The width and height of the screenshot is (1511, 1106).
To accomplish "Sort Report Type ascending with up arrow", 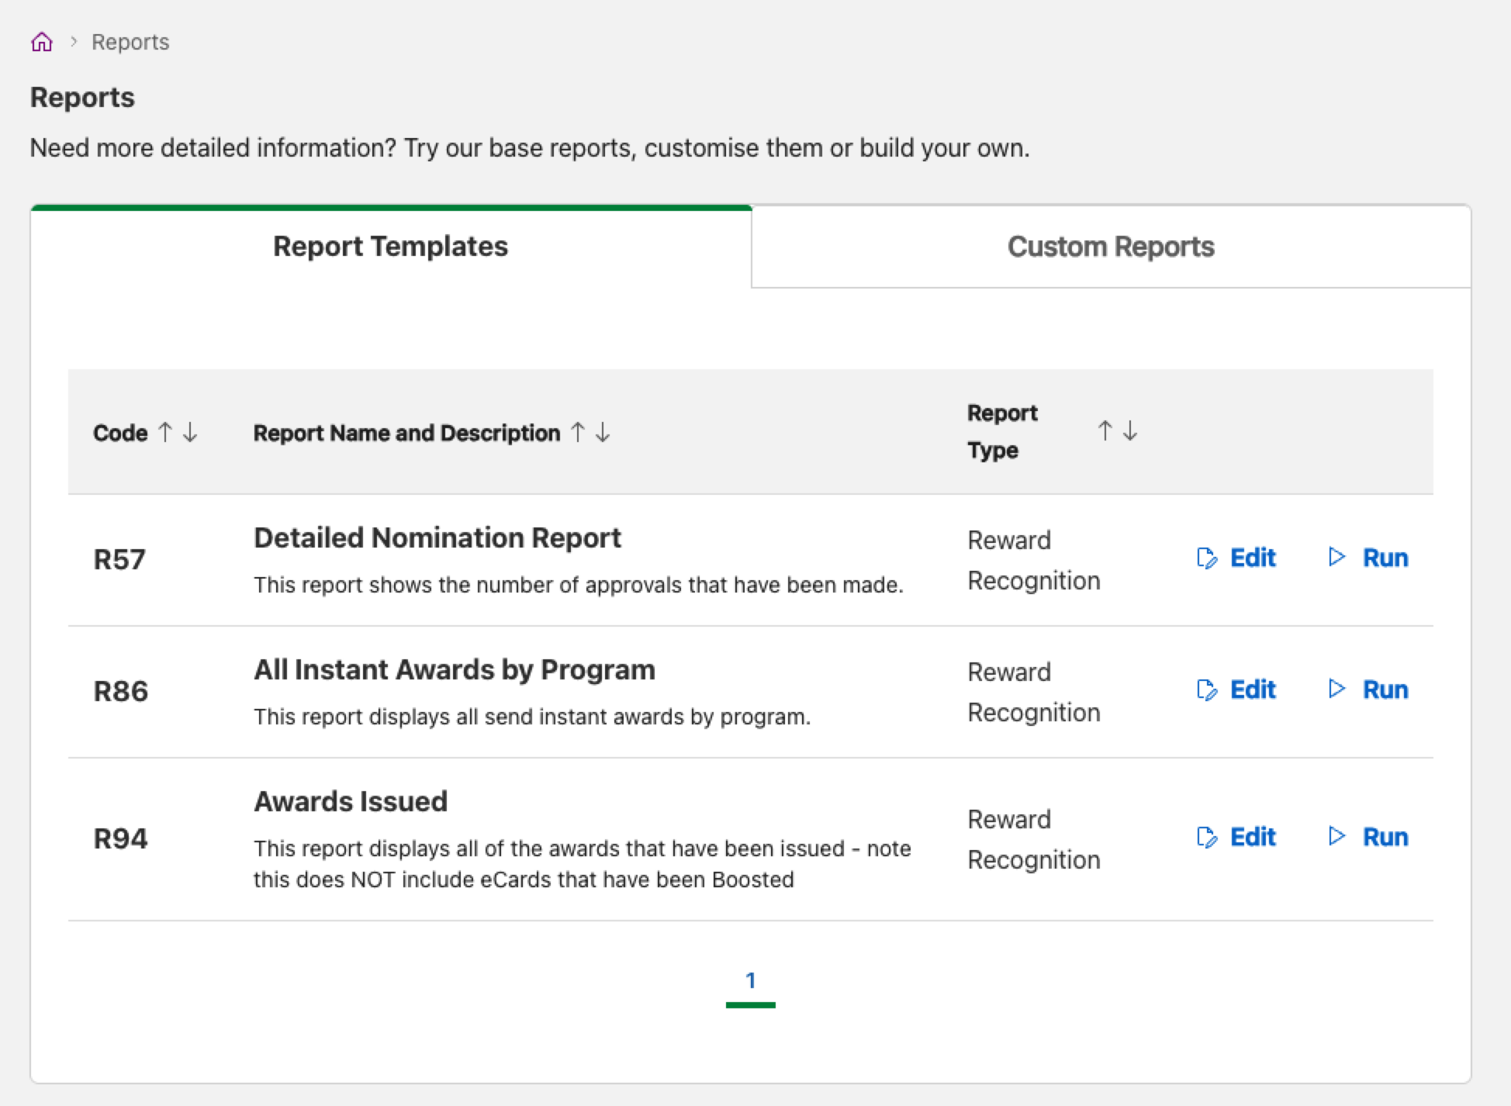I will coord(1105,430).
